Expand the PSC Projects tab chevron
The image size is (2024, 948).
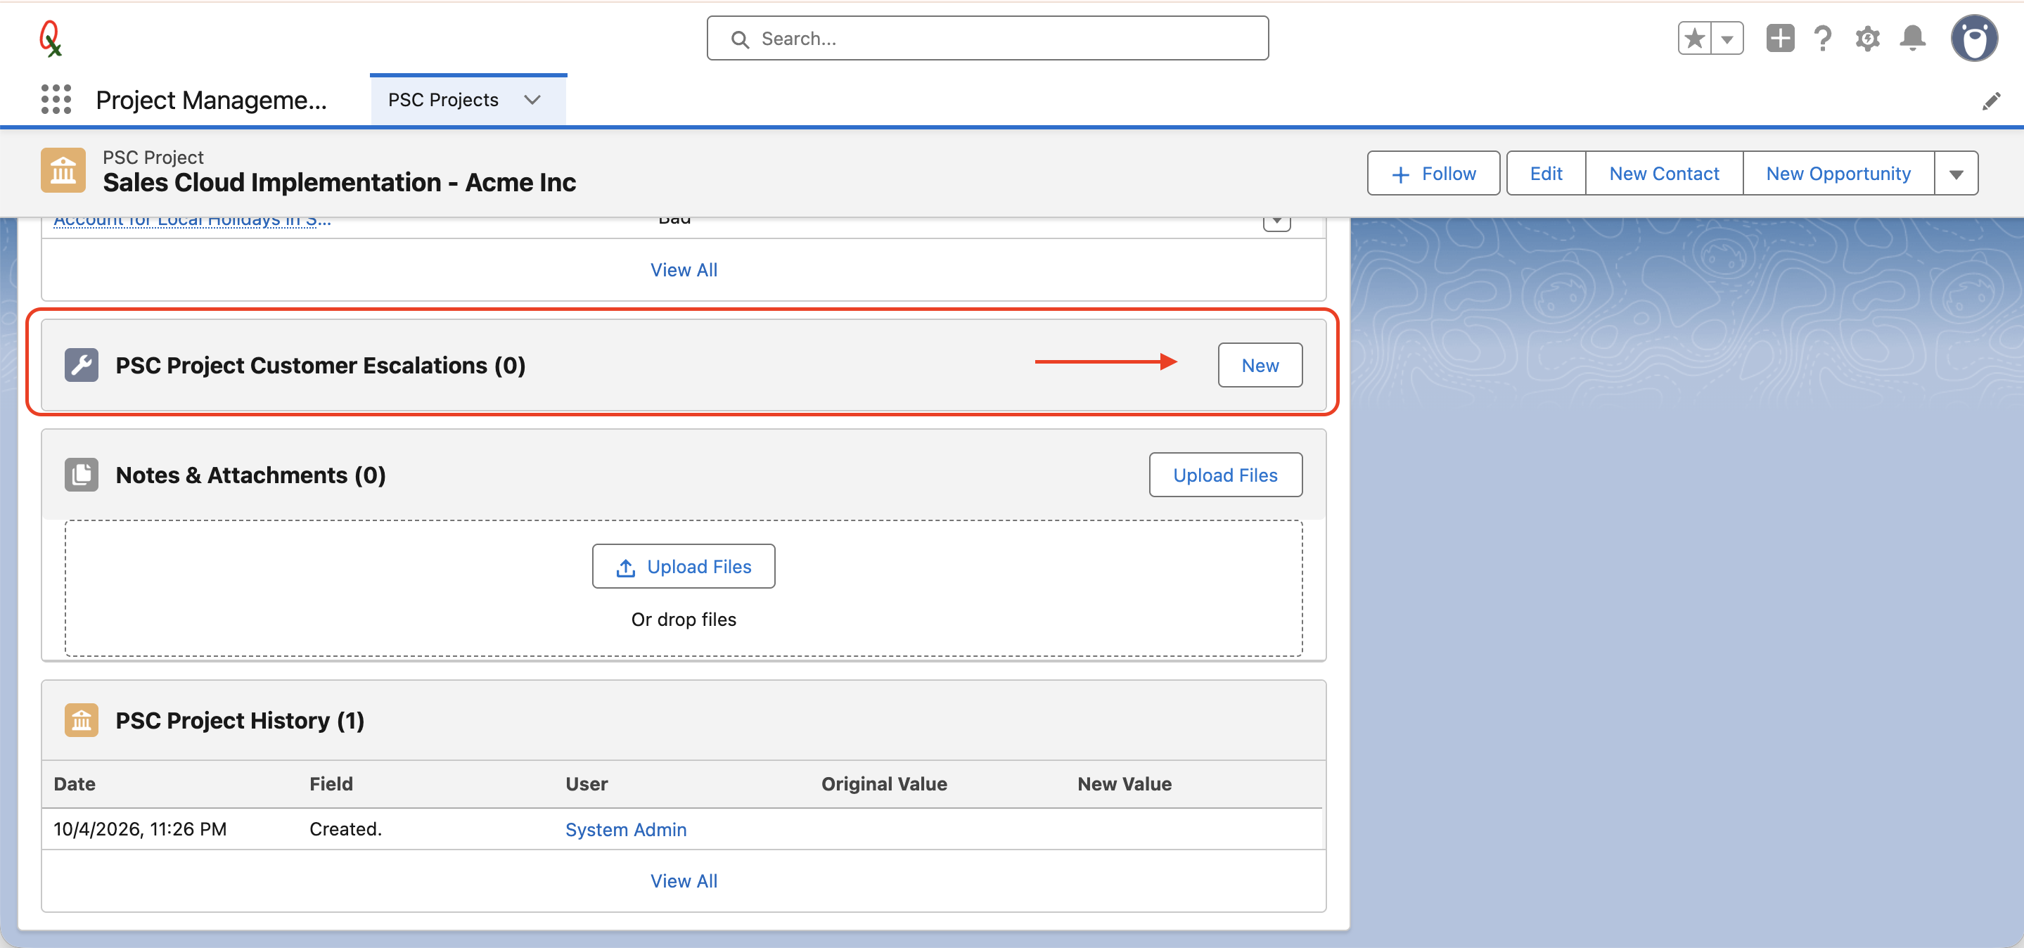(x=532, y=100)
